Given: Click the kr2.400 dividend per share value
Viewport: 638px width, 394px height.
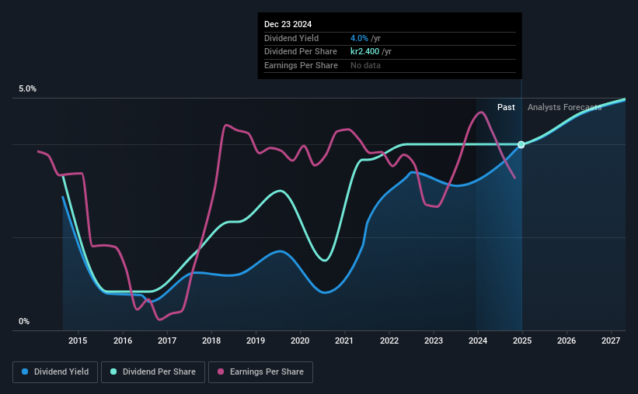Looking at the screenshot, I should point(365,52).
